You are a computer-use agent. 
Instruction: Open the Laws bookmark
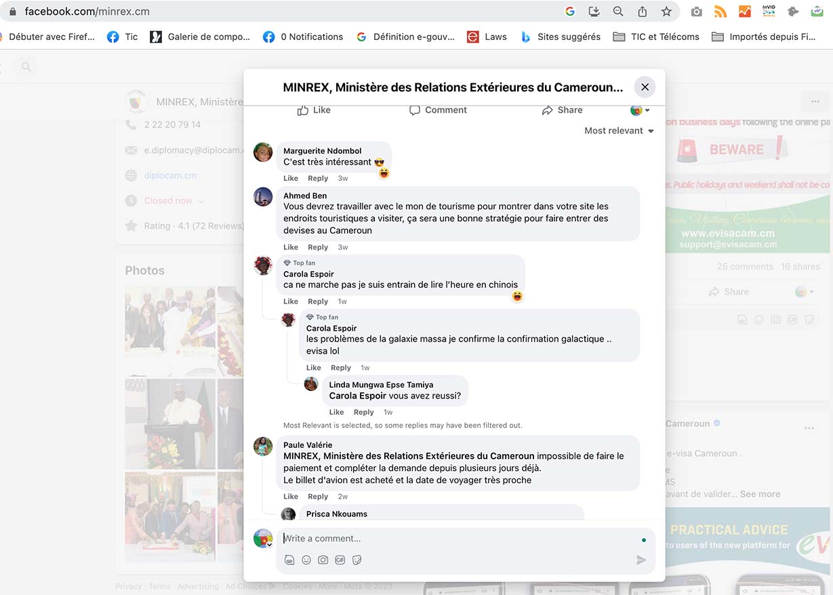click(x=487, y=37)
